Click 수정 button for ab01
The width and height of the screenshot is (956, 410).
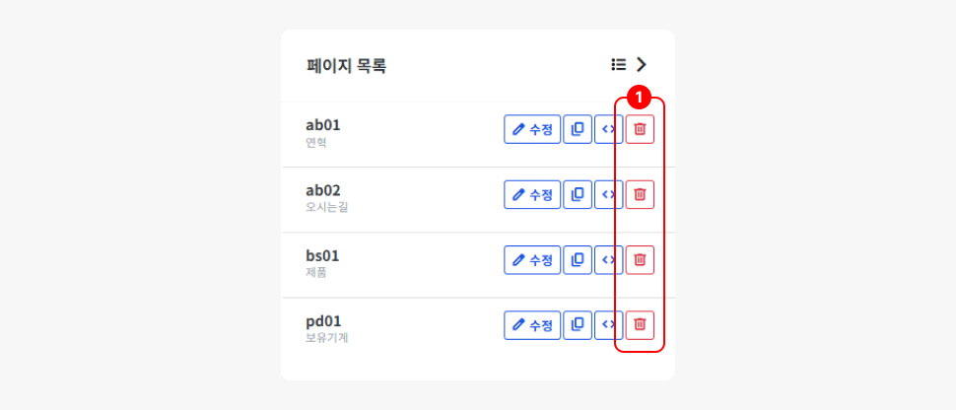coord(532,129)
